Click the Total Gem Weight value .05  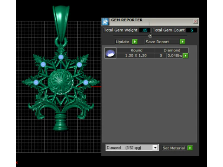pos(144,30)
